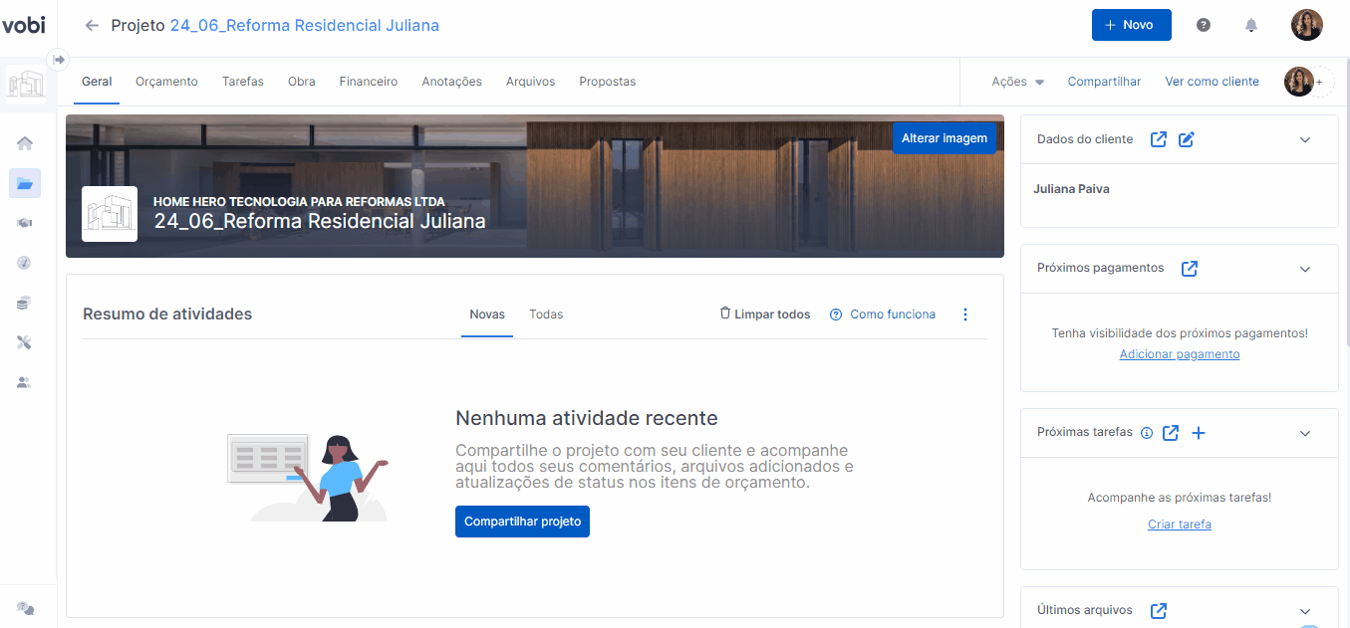Open the handshake icon in sidebar
Image resolution: width=1350 pixels, height=628 pixels.
tap(25, 223)
